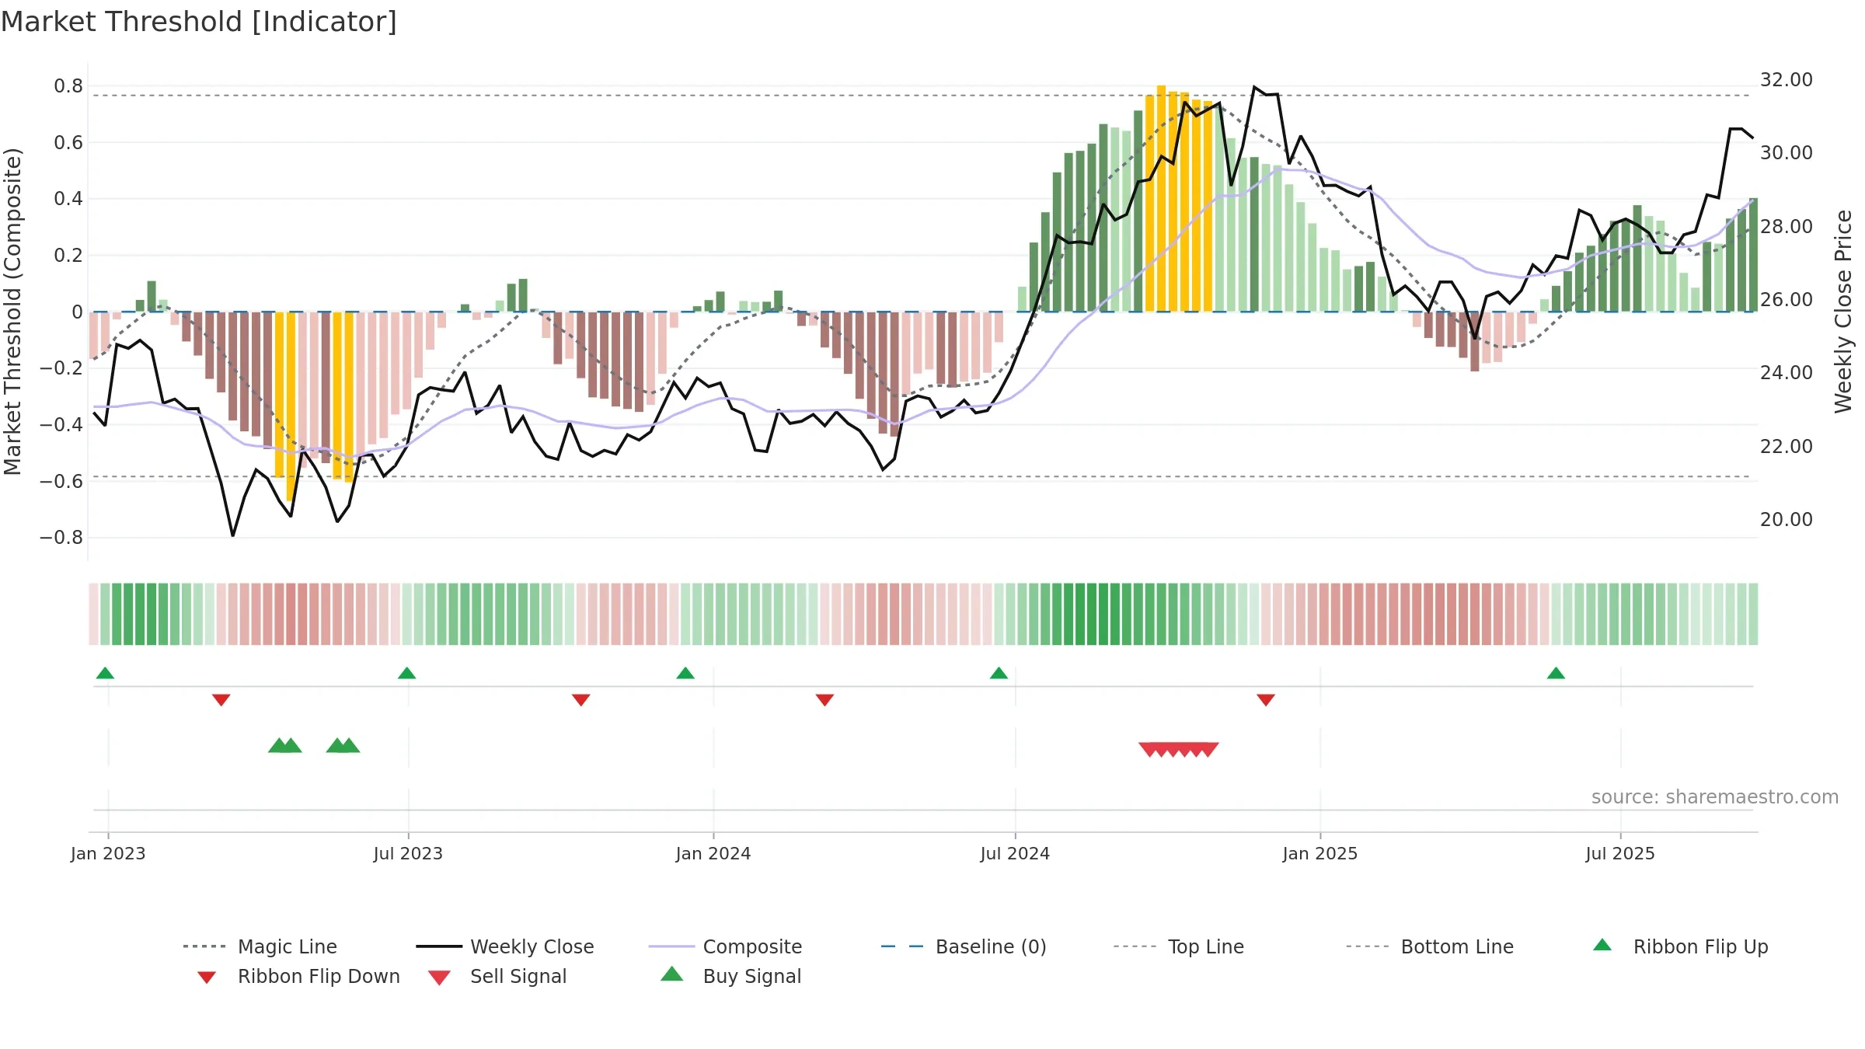Click the ribbon flip up marker before Jan 2024
The image size is (1865, 1049).
coord(685,673)
